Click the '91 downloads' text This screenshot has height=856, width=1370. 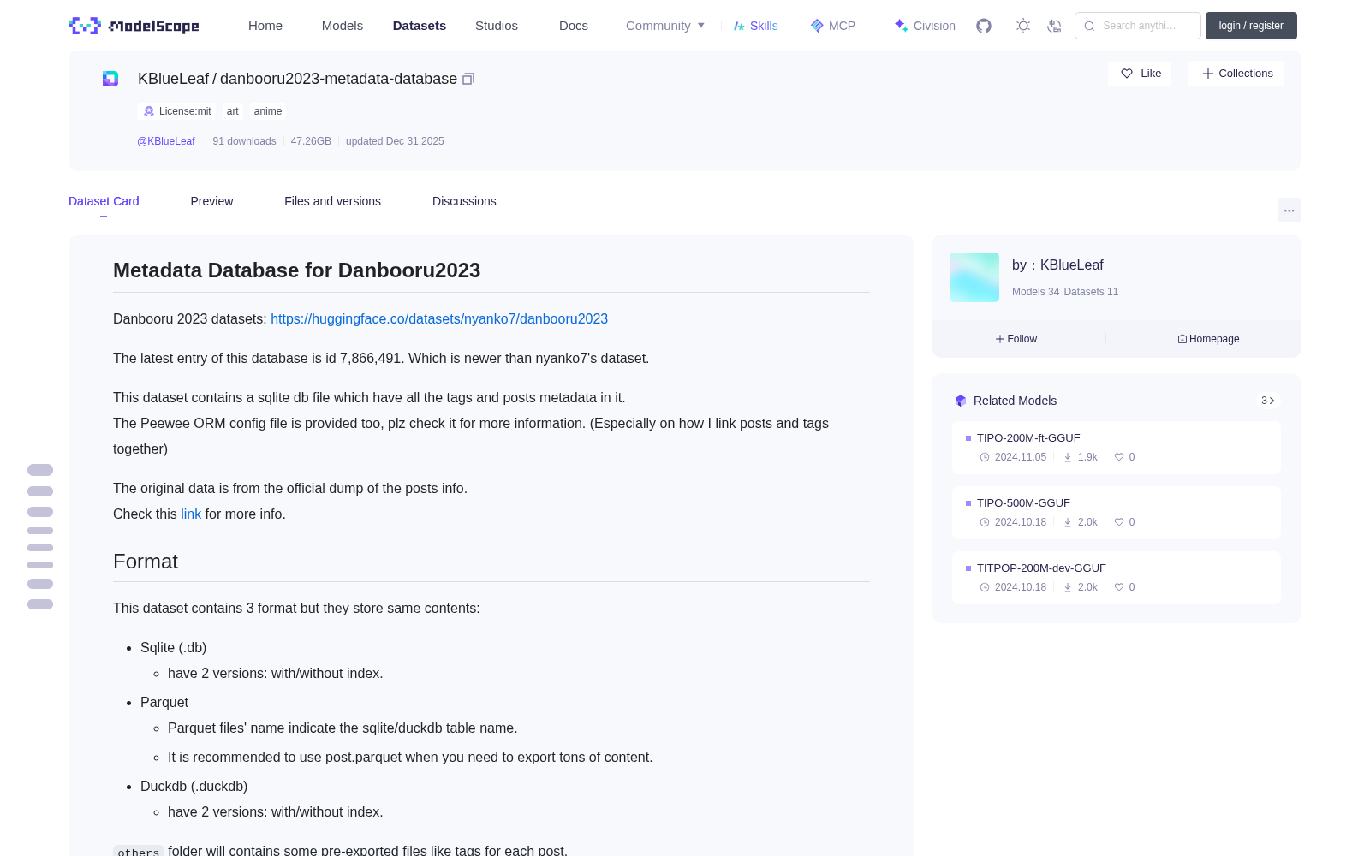(x=244, y=141)
